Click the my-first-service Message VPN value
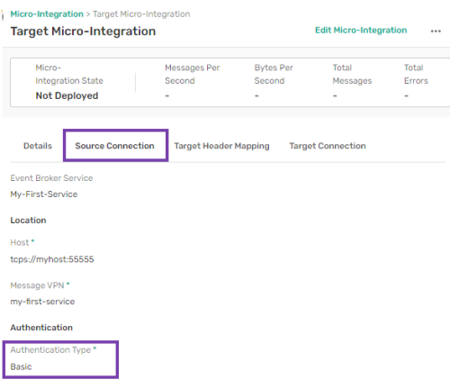This screenshot has height=388, width=450. coord(42,302)
